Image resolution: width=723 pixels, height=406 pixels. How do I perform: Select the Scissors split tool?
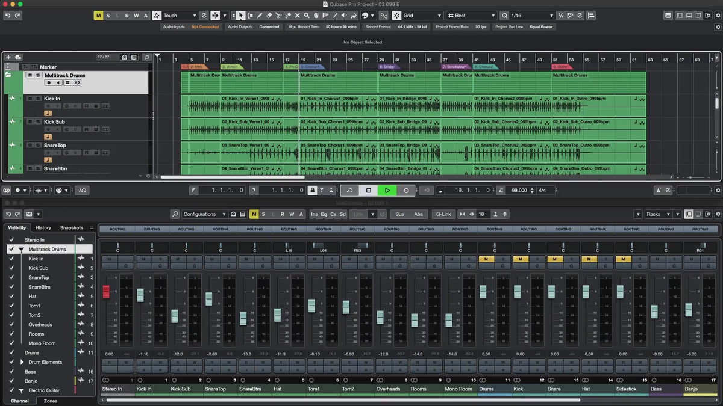278,16
